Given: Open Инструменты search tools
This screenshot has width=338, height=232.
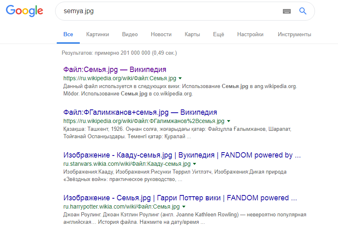Looking at the screenshot, I should point(294,34).
